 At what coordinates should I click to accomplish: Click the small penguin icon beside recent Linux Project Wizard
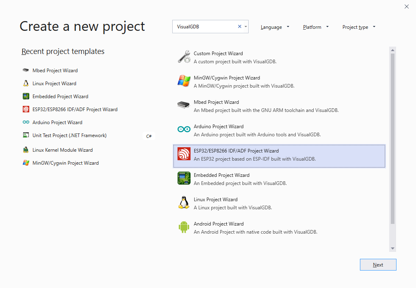click(26, 83)
